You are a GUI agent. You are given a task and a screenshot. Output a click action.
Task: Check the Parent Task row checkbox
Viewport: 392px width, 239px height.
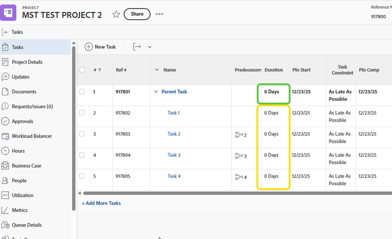pyautogui.click(x=82, y=92)
